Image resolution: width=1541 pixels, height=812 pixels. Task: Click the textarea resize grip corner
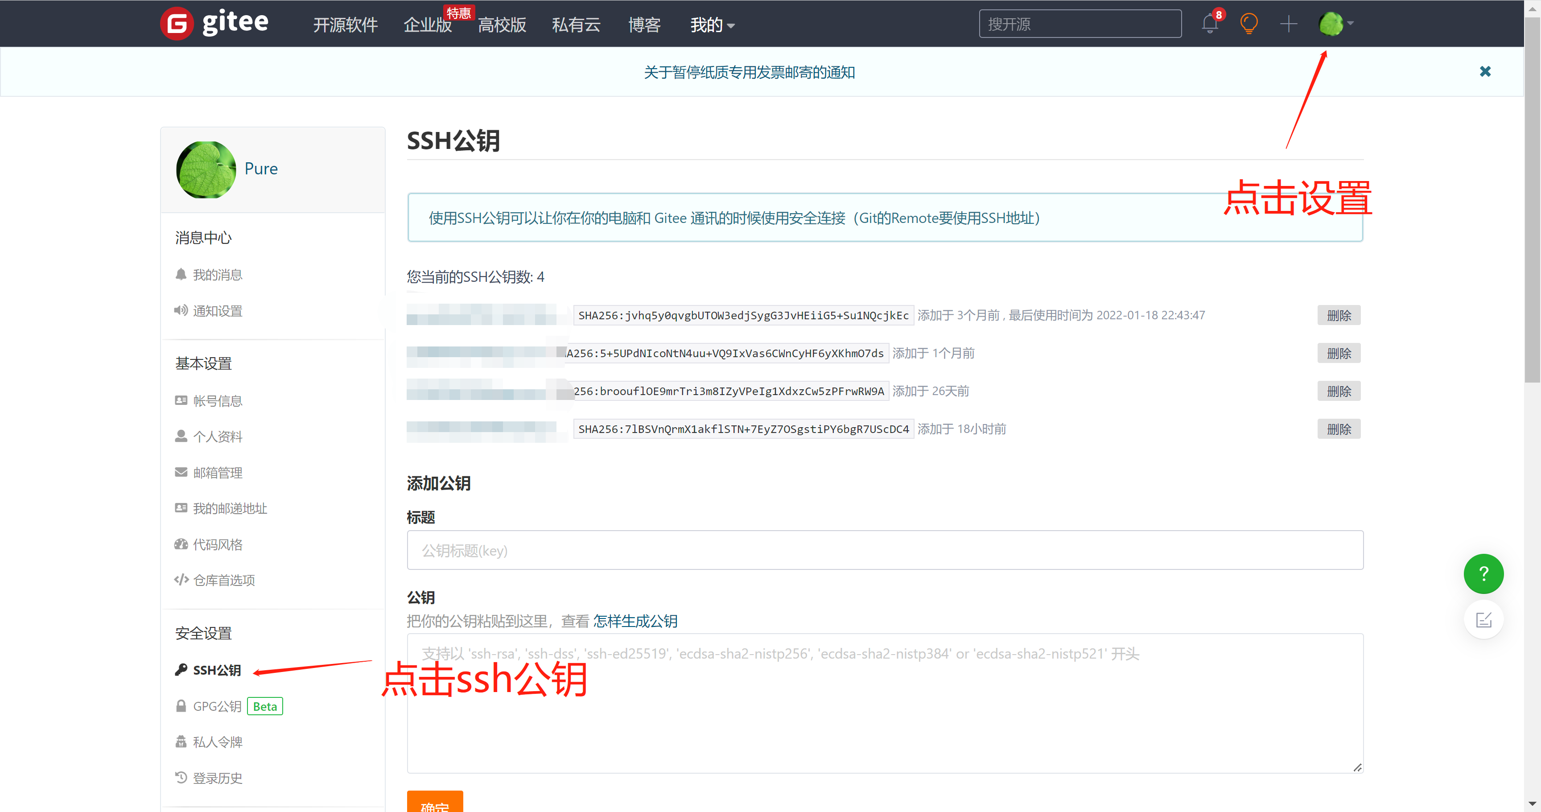point(1357,767)
